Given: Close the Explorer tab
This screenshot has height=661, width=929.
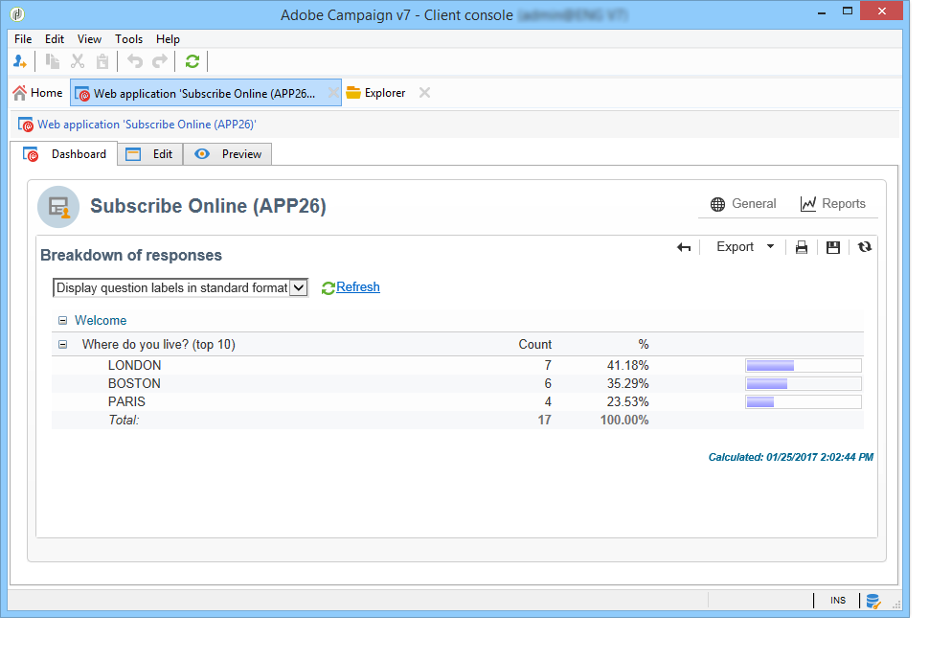Looking at the screenshot, I should 424,93.
